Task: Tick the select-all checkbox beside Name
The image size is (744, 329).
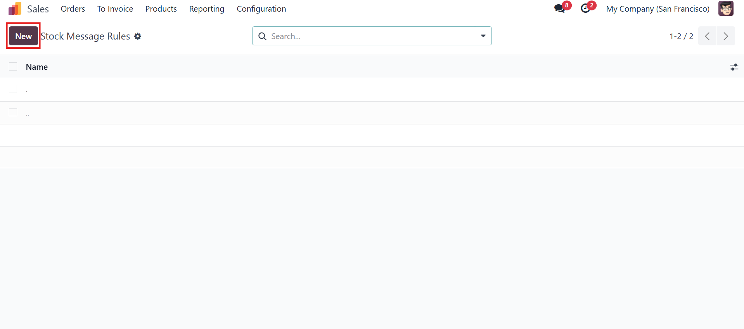Action: pos(13,67)
